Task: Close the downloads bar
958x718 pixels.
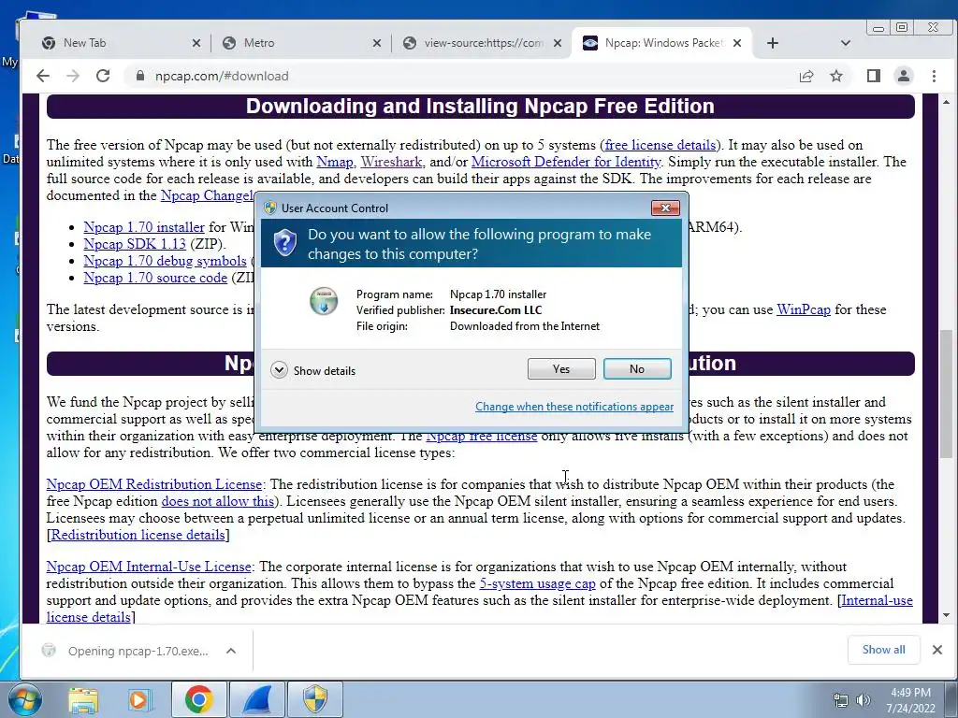Action: point(937,650)
